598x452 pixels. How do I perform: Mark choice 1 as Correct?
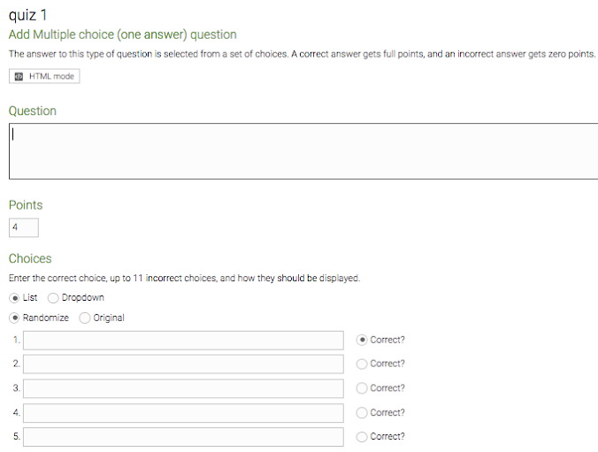[x=362, y=340]
